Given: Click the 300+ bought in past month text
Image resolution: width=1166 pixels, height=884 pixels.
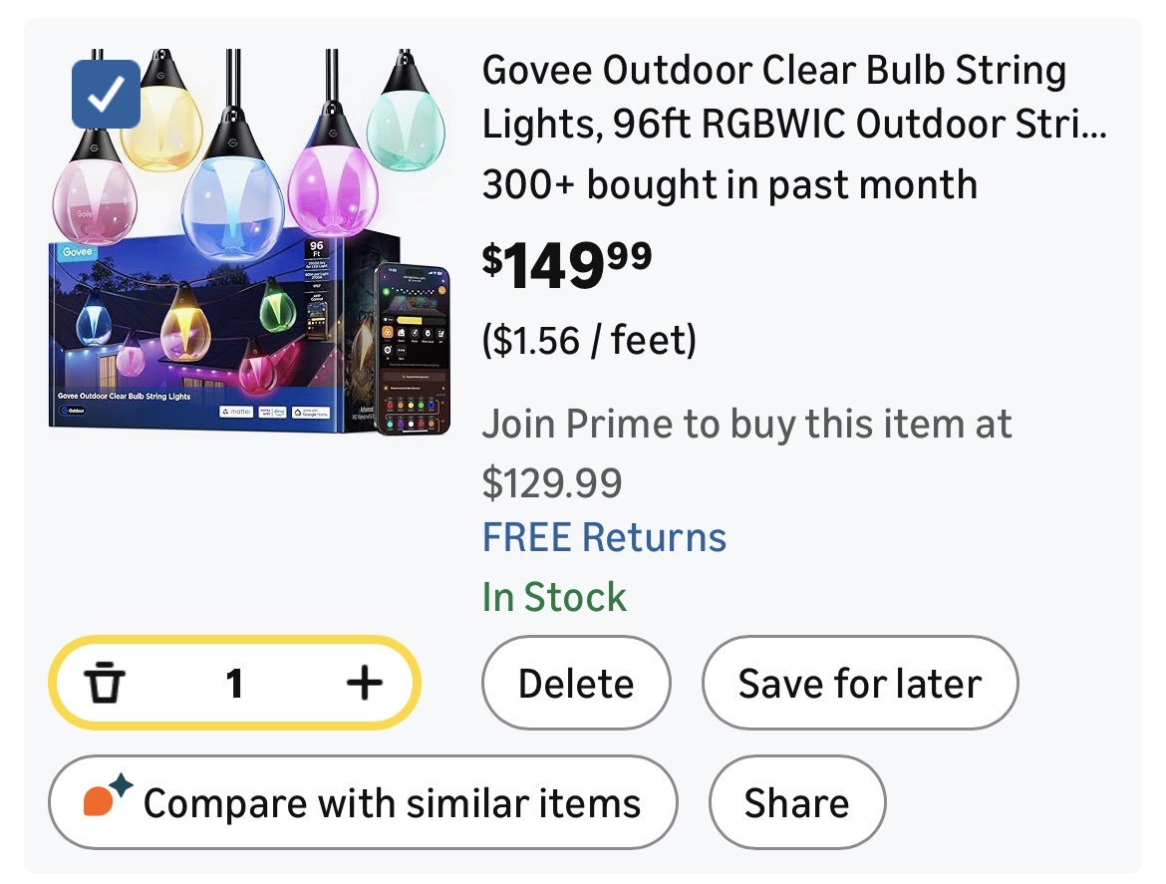Looking at the screenshot, I should [x=729, y=185].
